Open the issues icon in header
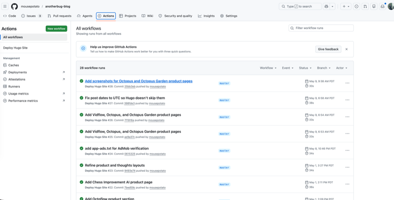394x200 pixels. [x=356, y=6]
